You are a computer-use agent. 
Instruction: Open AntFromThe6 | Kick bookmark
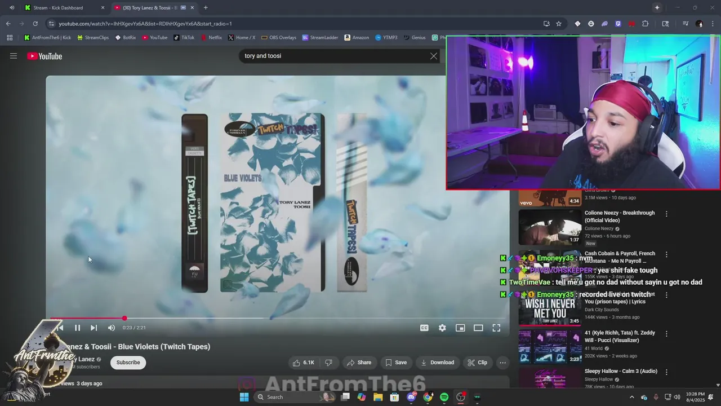47,38
